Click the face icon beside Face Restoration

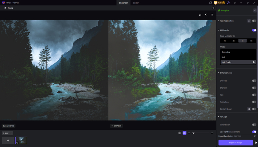249,21
